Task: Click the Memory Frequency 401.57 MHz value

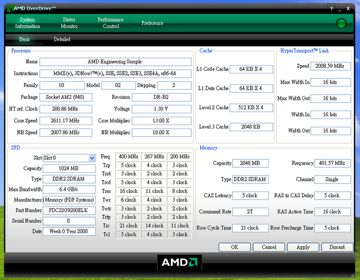Action: click(x=332, y=163)
